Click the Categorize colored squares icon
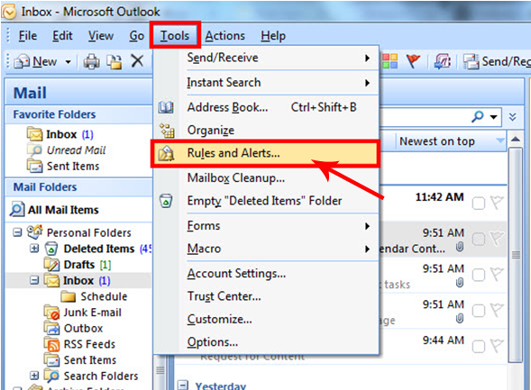 click(389, 61)
